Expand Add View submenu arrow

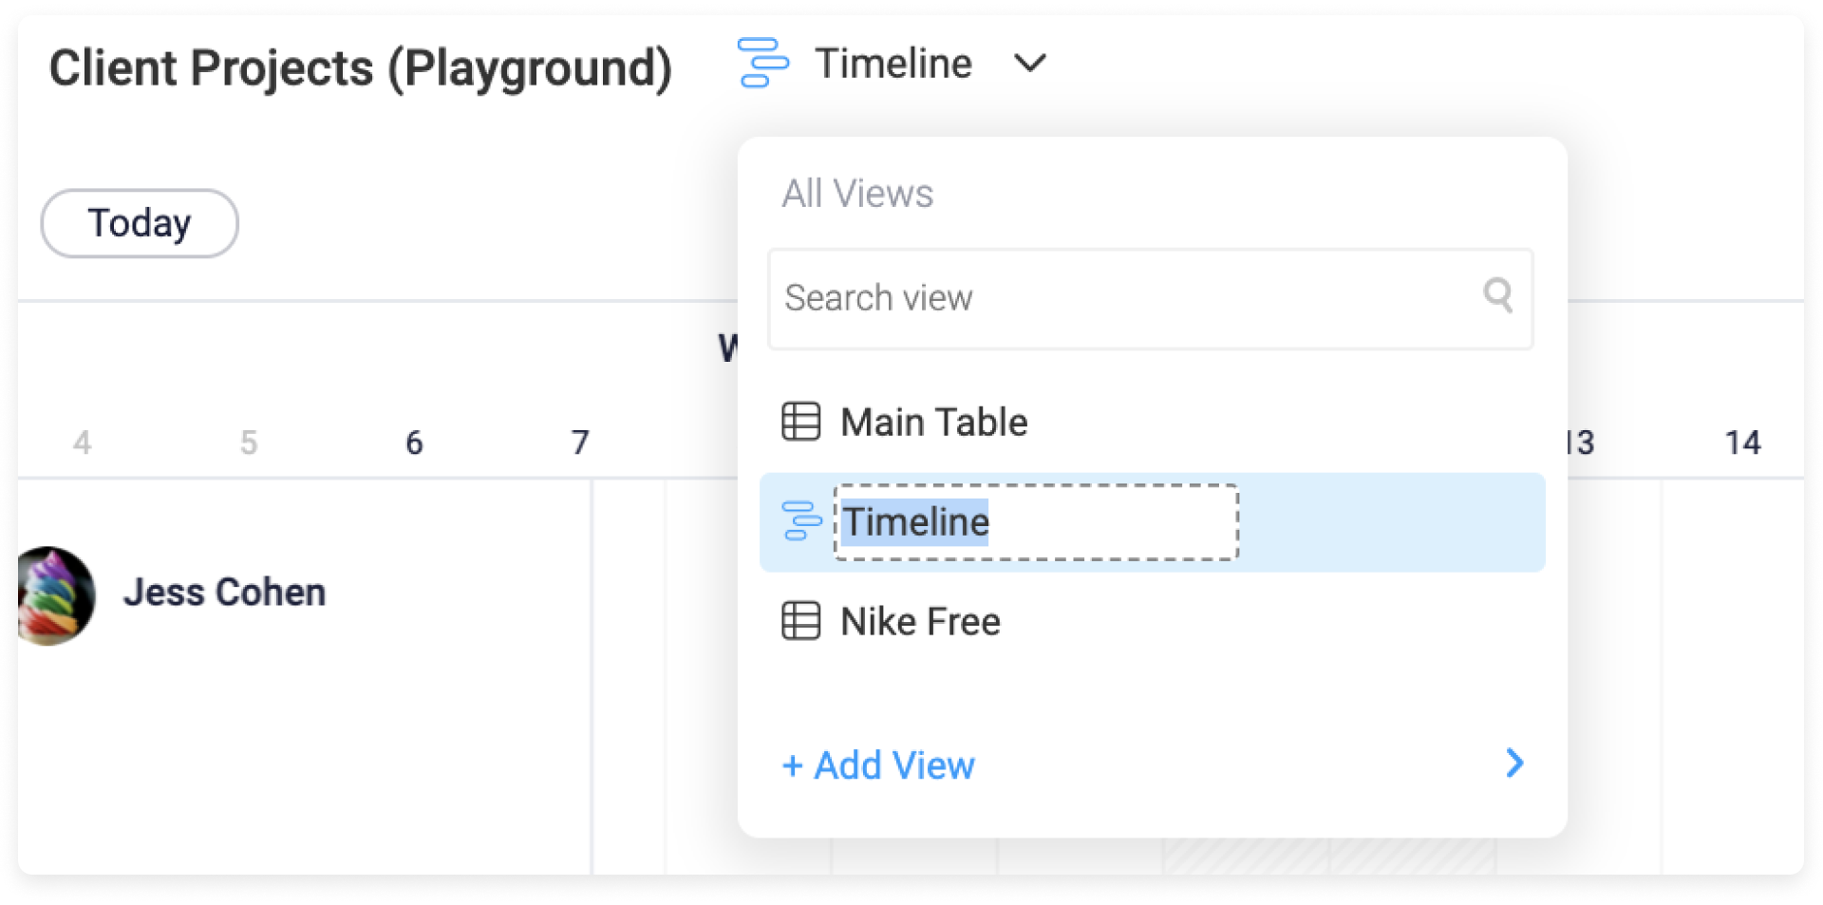click(x=1514, y=763)
